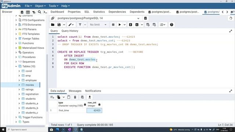Expand the movies table node
This screenshot has width=235, height=132.
click(19, 85)
